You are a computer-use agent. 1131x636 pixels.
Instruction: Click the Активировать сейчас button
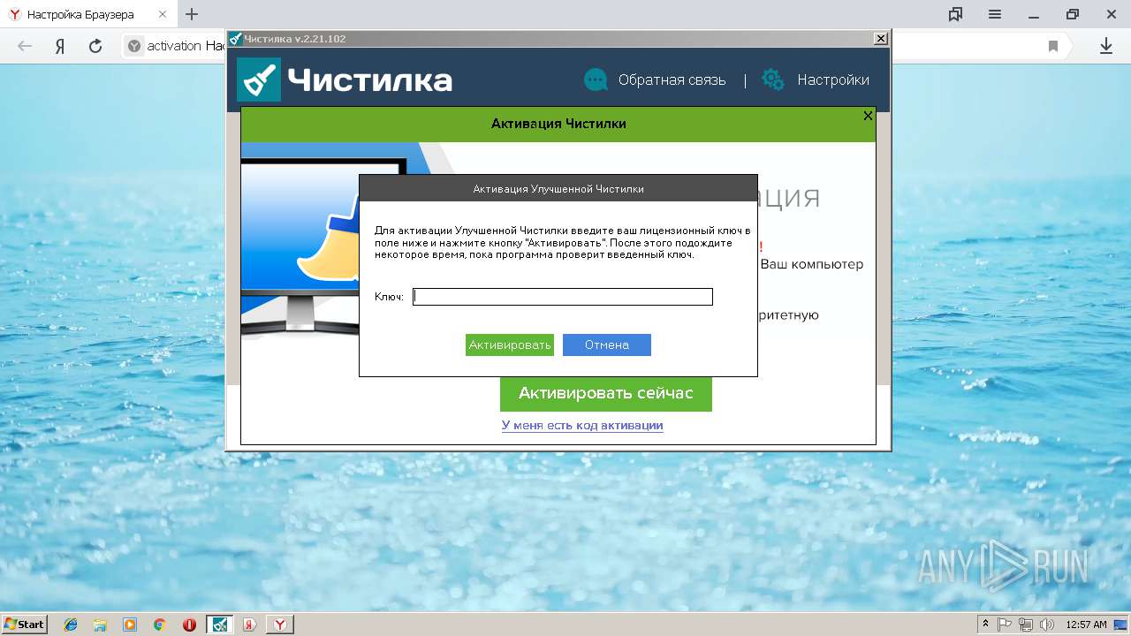[x=606, y=393]
